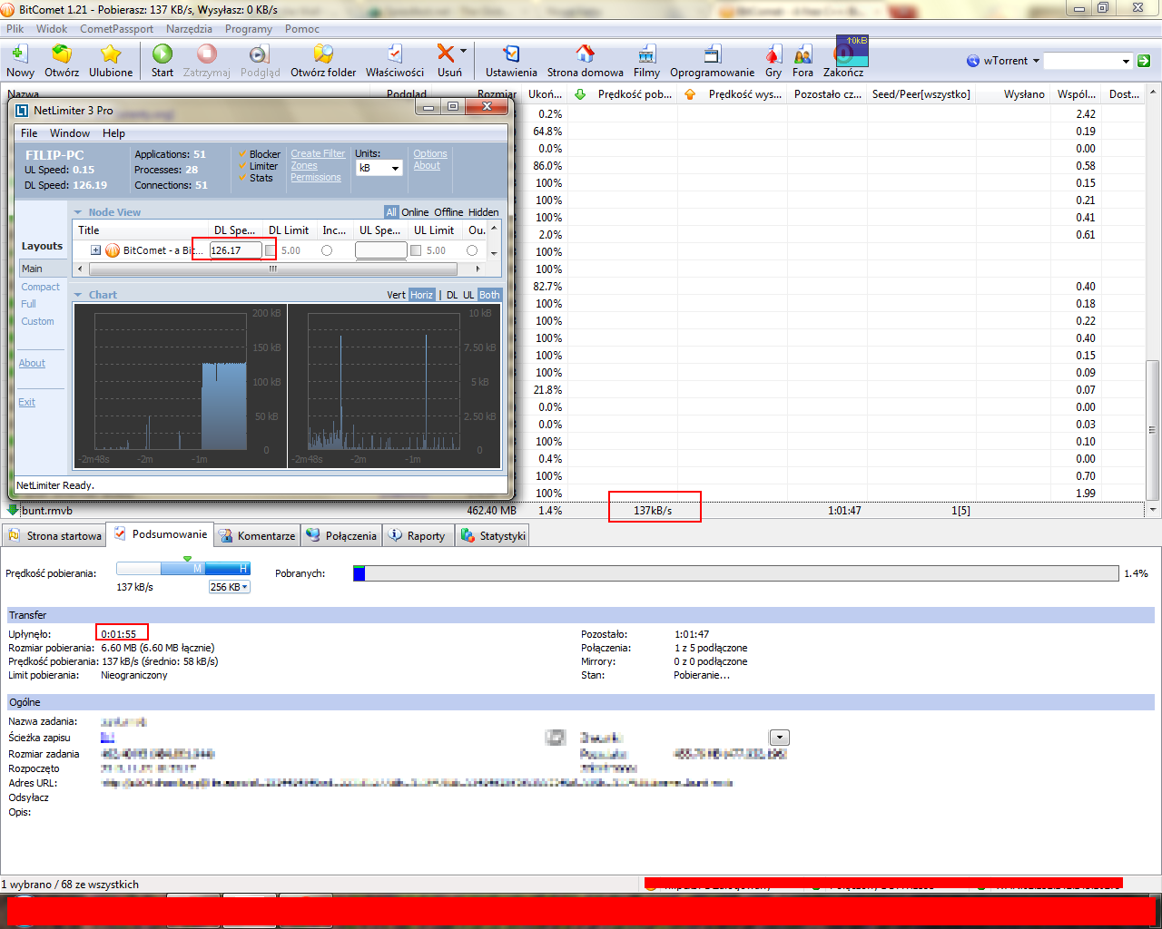
Task: Click the green Start toolbar icon
Action: (162, 54)
